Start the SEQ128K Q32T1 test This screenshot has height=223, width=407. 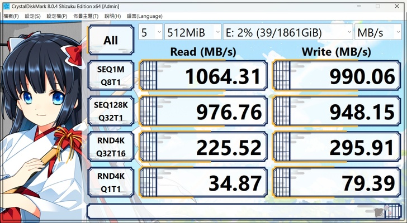111,111
